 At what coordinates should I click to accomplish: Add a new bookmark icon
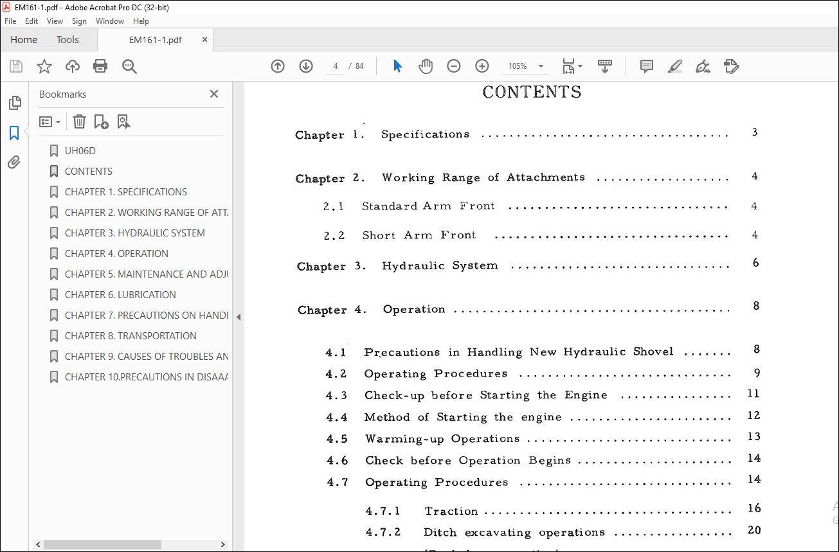pos(101,121)
